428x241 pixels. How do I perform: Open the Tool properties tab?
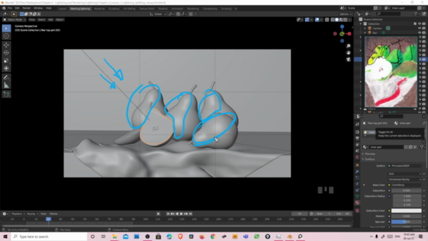coord(357,124)
